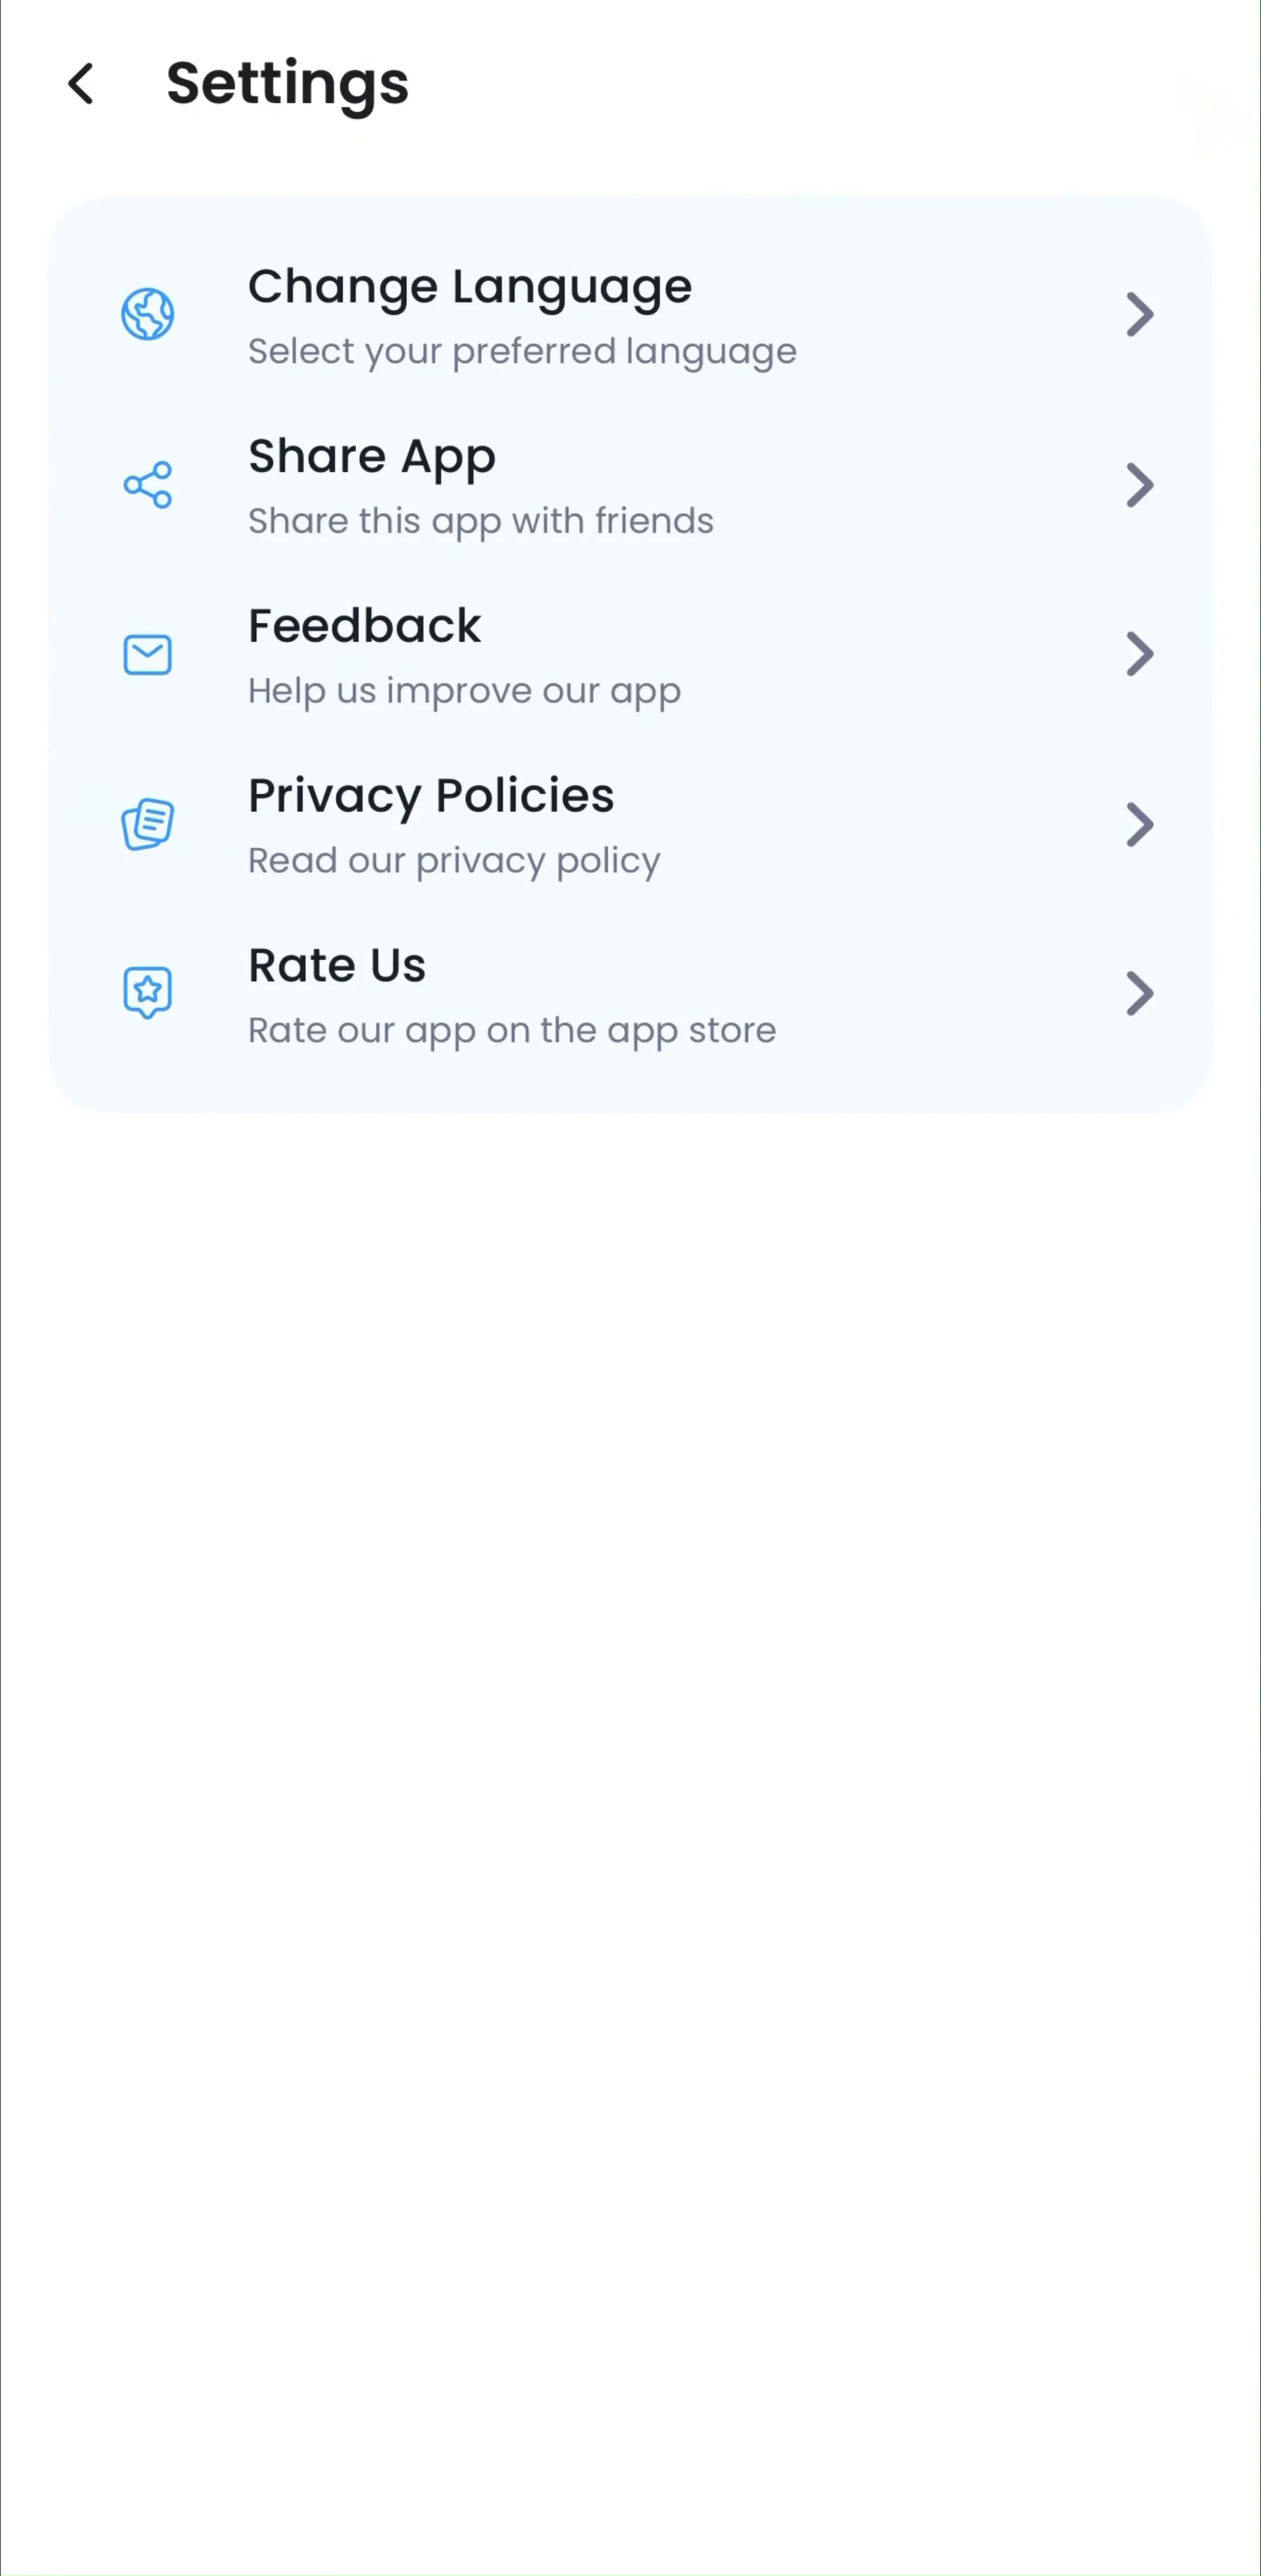Open the Privacy Policies chevron arrow
The image size is (1261, 2576).
(1140, 824)
